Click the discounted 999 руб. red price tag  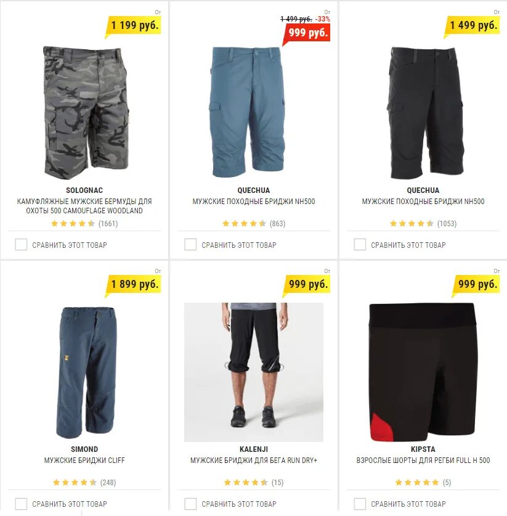[306, 33]
